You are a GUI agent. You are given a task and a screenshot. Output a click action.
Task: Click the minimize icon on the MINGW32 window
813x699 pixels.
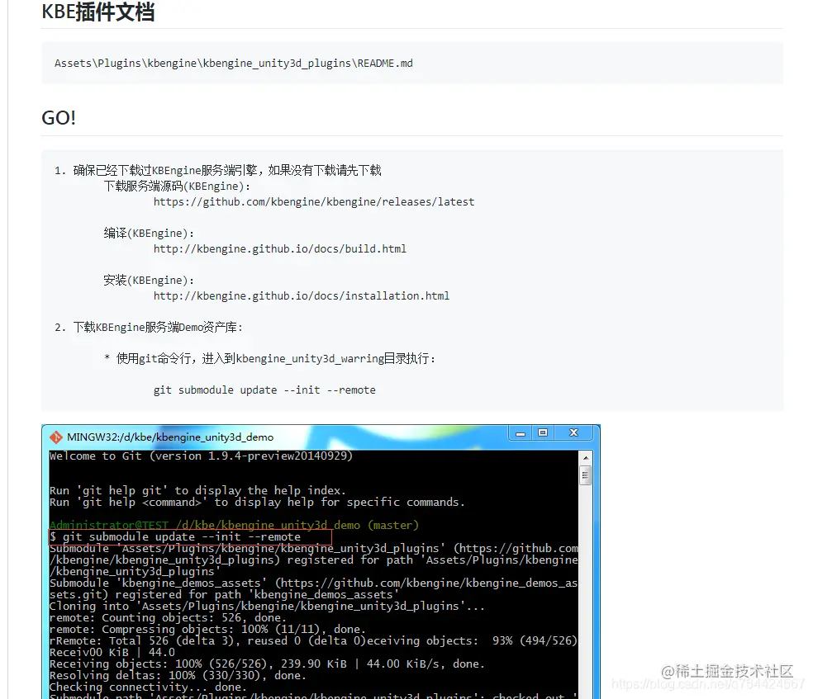coord(521,432)
